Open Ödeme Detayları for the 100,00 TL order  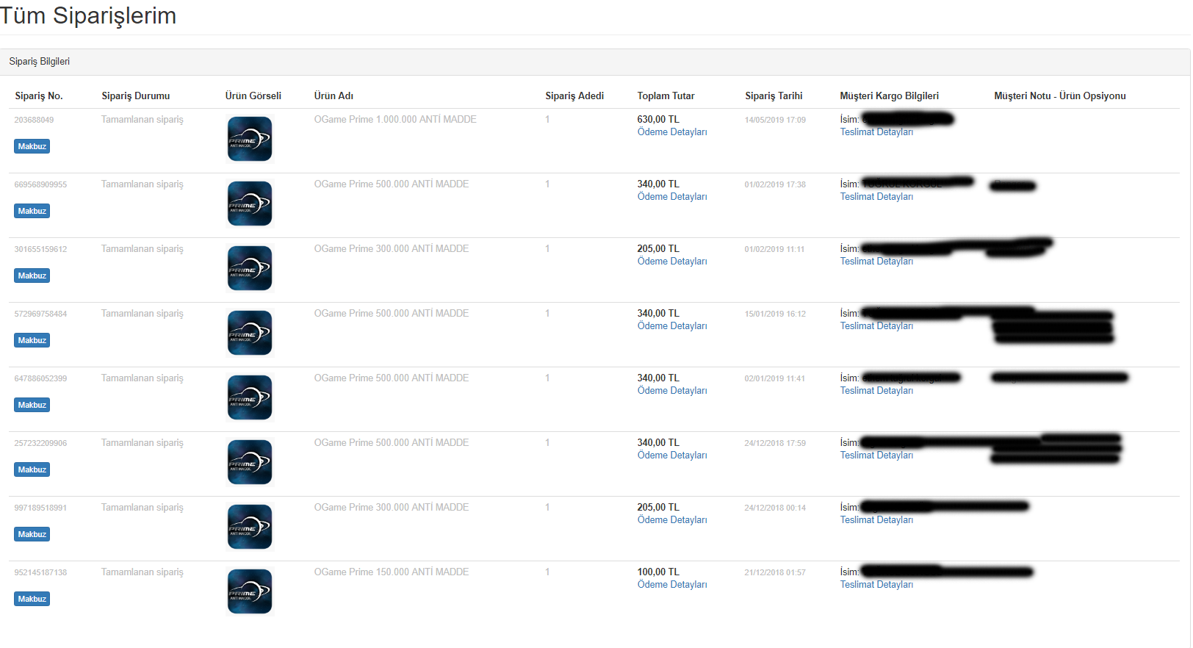(x=672, y=585)
